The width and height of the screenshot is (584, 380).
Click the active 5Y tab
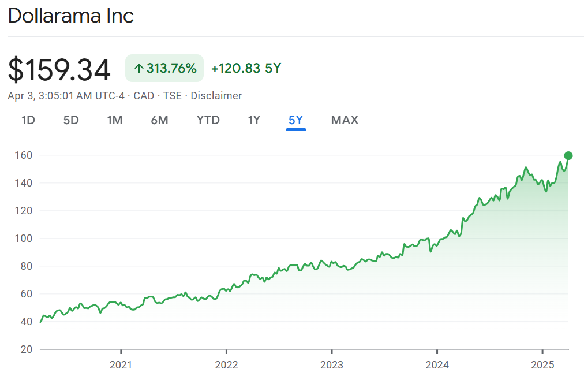click(295, 120)
